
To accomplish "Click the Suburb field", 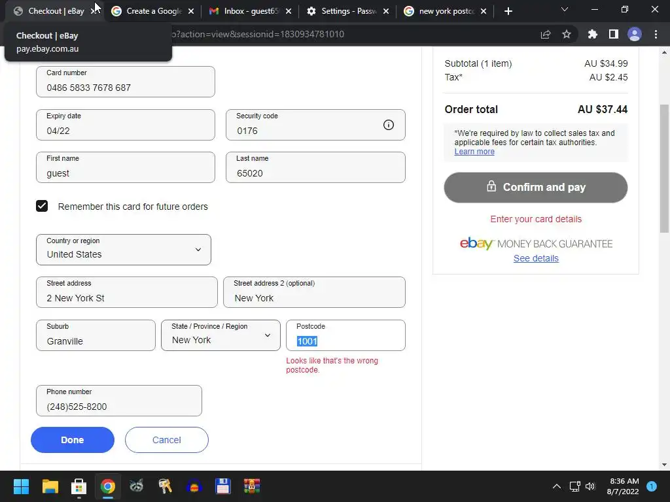I will [x=96, y=335].
